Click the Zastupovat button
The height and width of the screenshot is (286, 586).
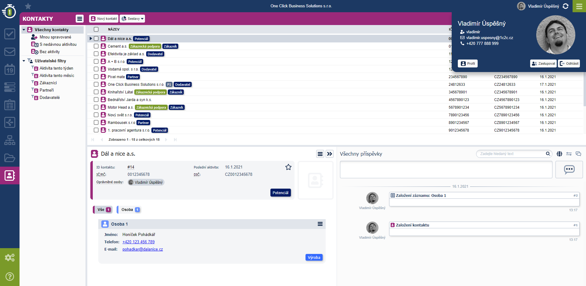[543, 63]
